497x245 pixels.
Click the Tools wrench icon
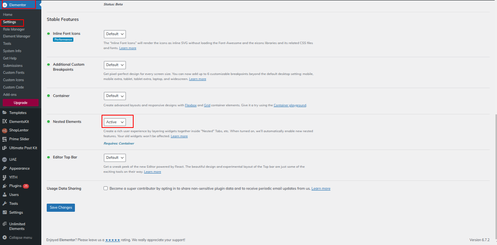[5, 203]
